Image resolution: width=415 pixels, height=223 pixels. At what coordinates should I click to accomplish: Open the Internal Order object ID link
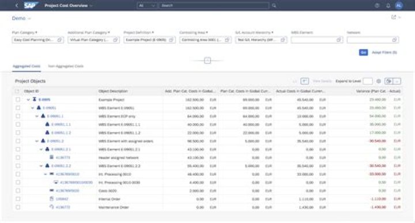62,199
